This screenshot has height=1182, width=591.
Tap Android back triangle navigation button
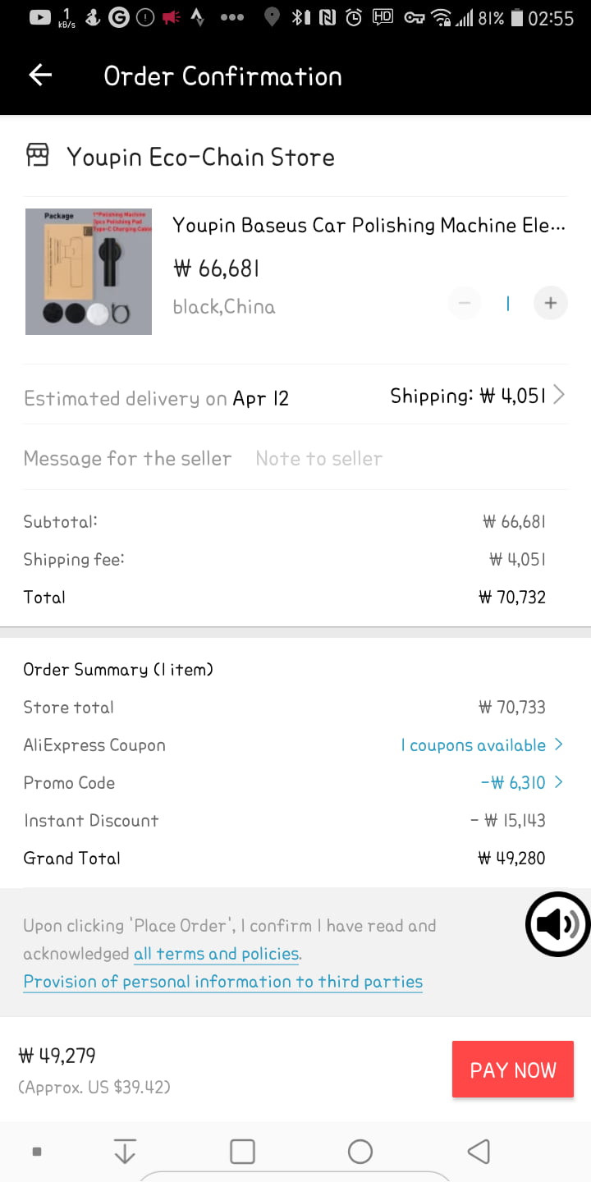point(479,1152)
